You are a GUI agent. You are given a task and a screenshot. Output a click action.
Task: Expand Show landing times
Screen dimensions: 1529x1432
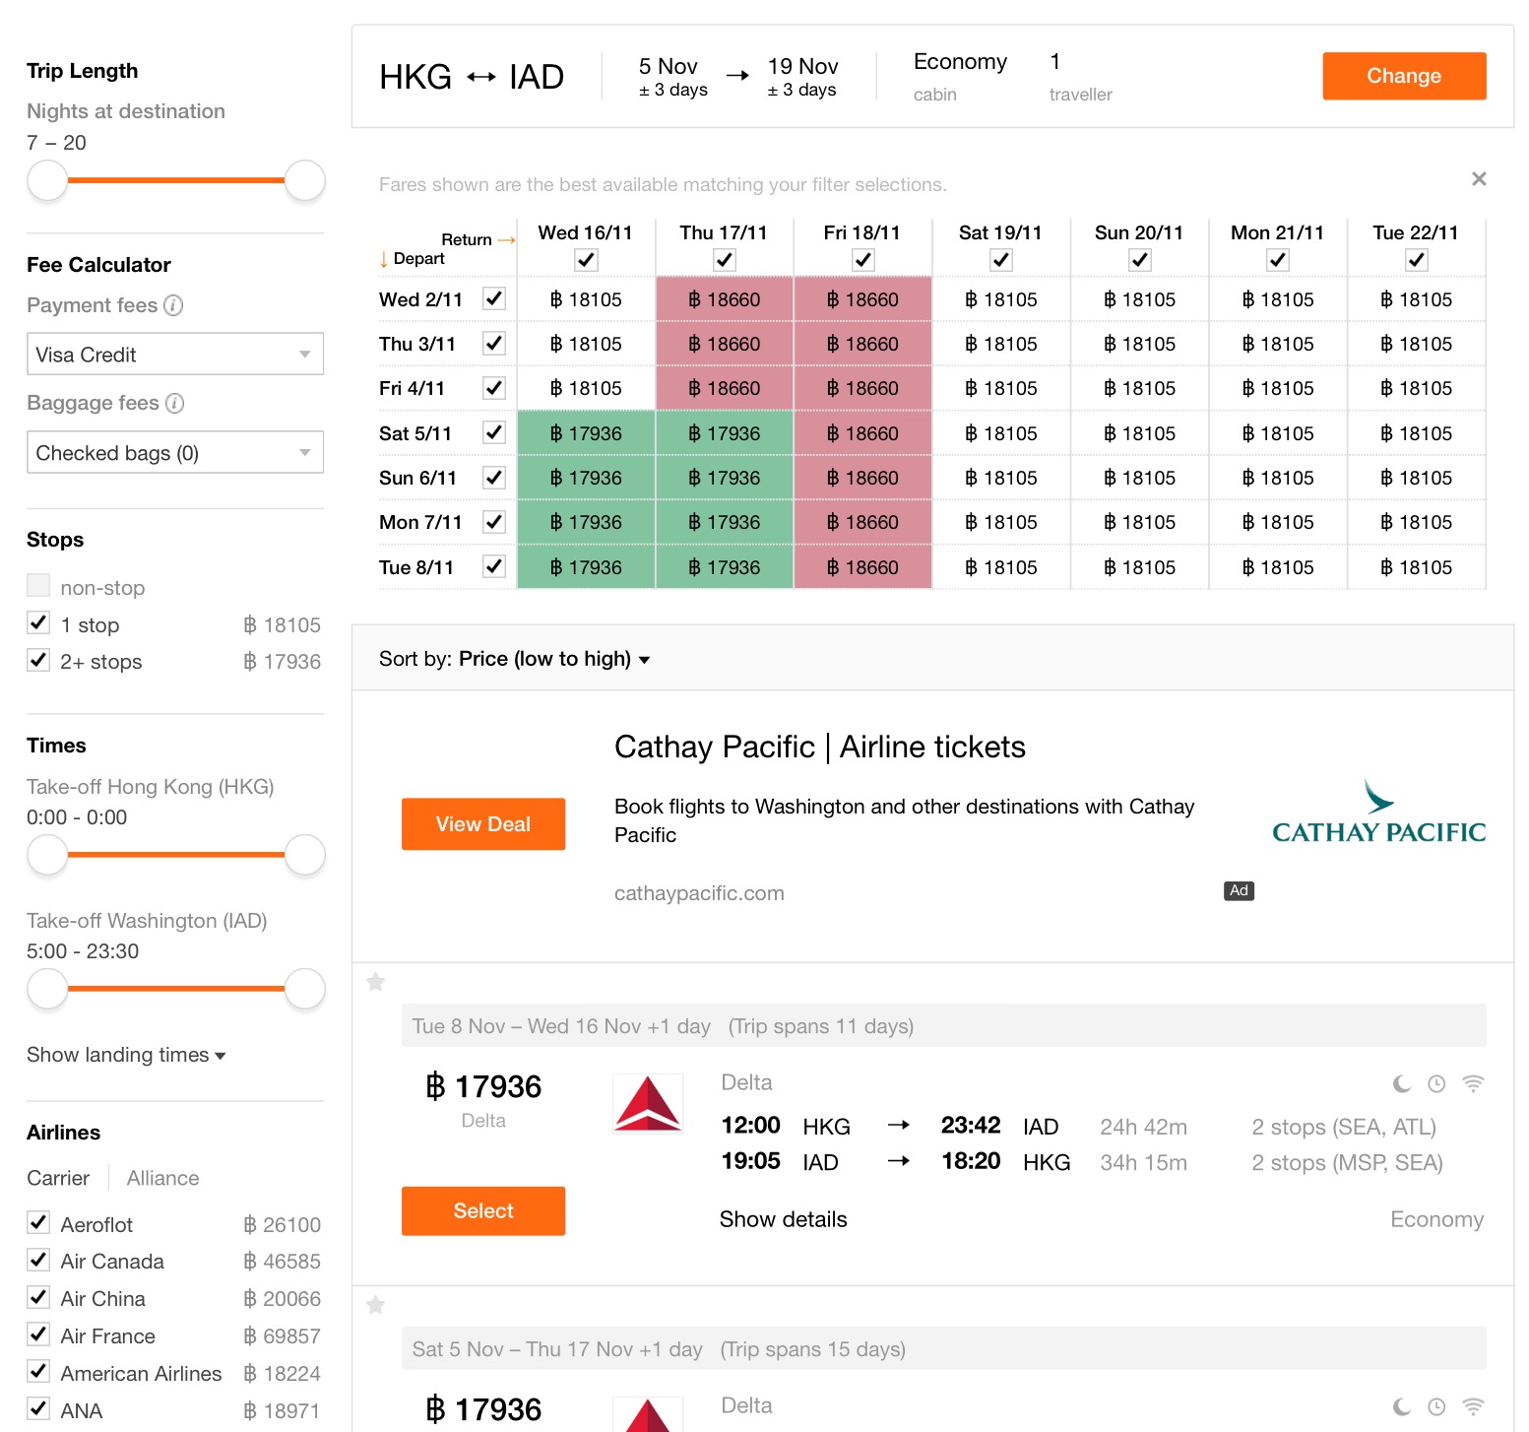(126, 1055)
